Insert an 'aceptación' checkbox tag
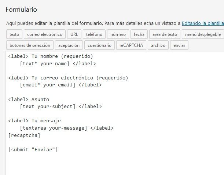The height and width of the screenshot is (175, 224). [x=69, y=45]
